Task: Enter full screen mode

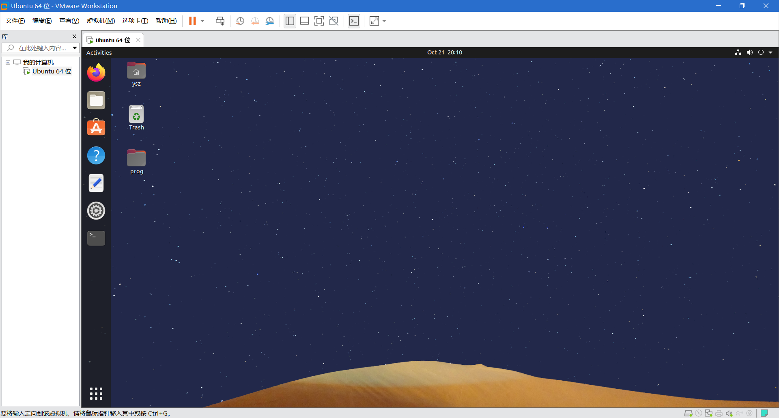Action: [319, 21]
